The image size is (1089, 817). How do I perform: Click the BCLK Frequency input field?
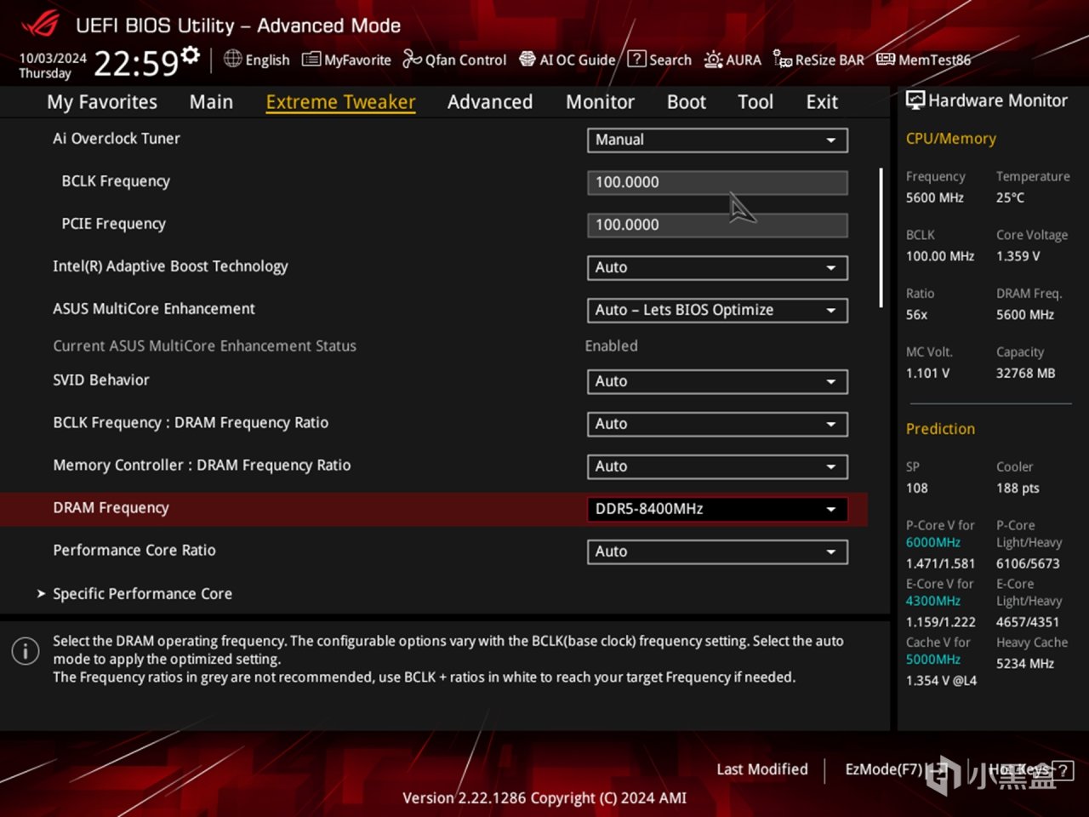coord(717,182)
